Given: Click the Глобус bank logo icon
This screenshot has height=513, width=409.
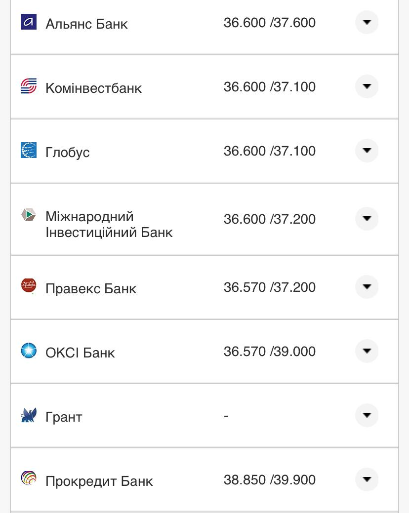Looking at the screenshot, I should click(x=29, y=150).
